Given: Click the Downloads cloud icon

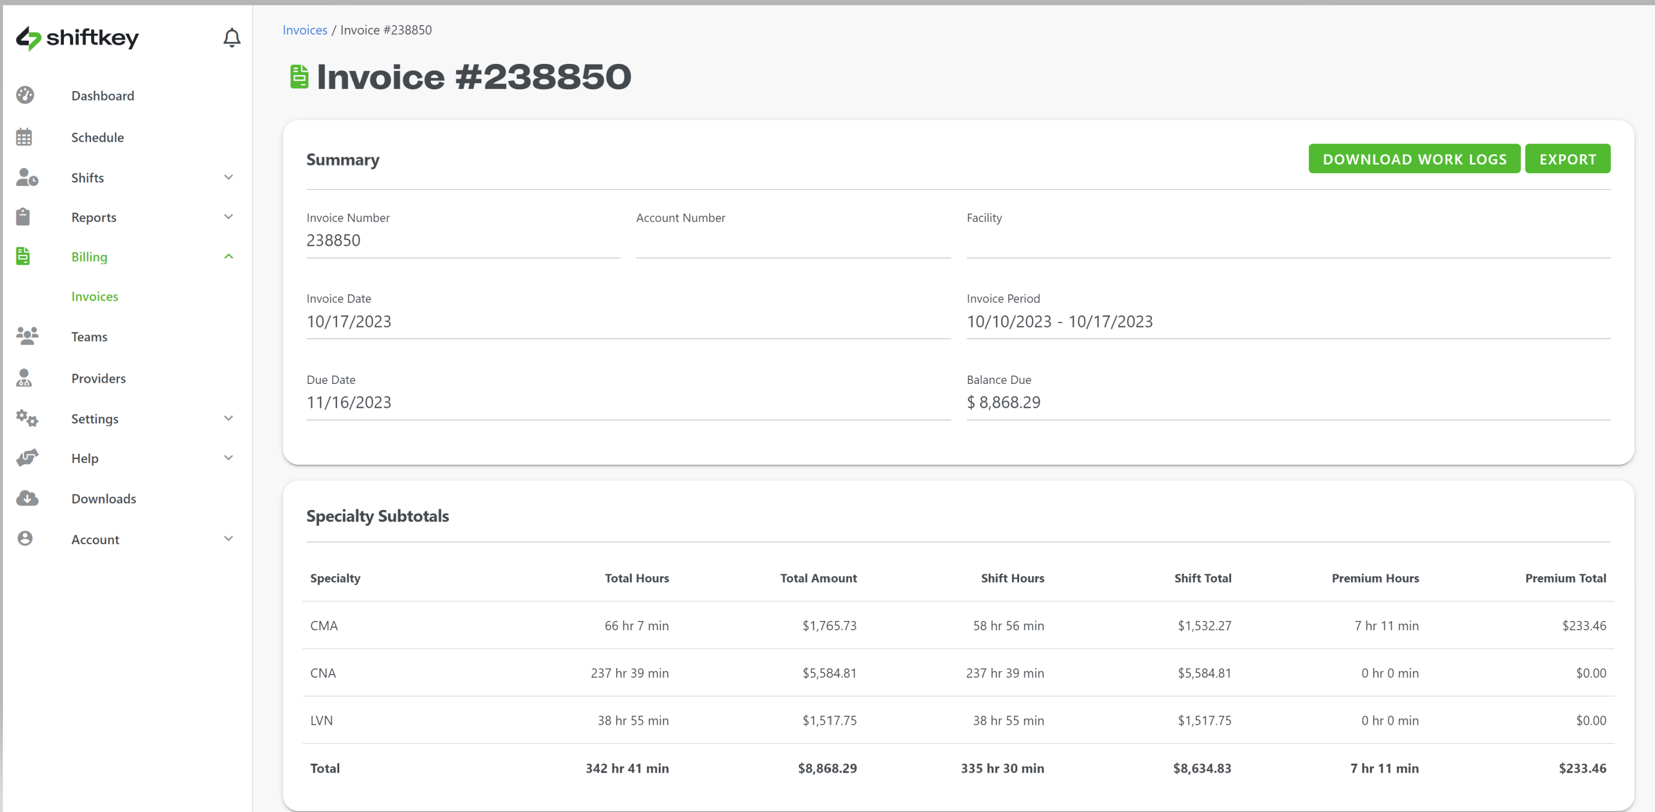Looking at the screenshot, I should pyautogui.click(x=26, y=498).
